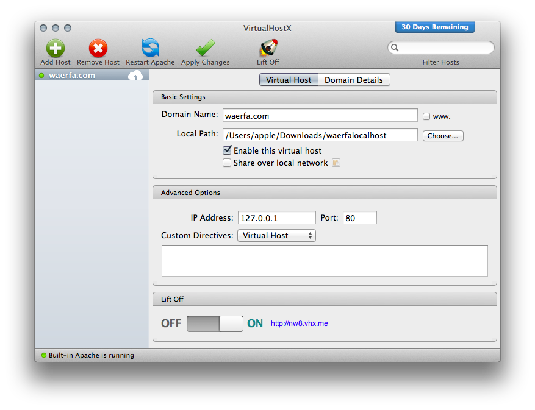
Task: Click into the Port field
Action: pos(360,217)
